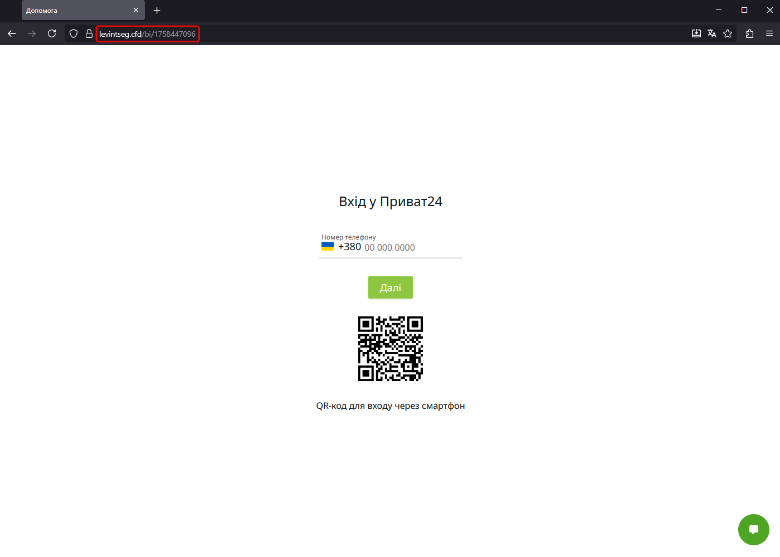Click the green Далі button
The height and width of the screenshot is (557, 780).
click(390, 287)
